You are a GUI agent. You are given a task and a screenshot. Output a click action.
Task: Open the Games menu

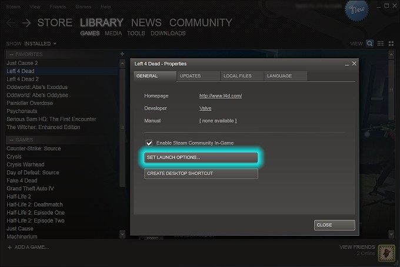[x=83, y=7]
